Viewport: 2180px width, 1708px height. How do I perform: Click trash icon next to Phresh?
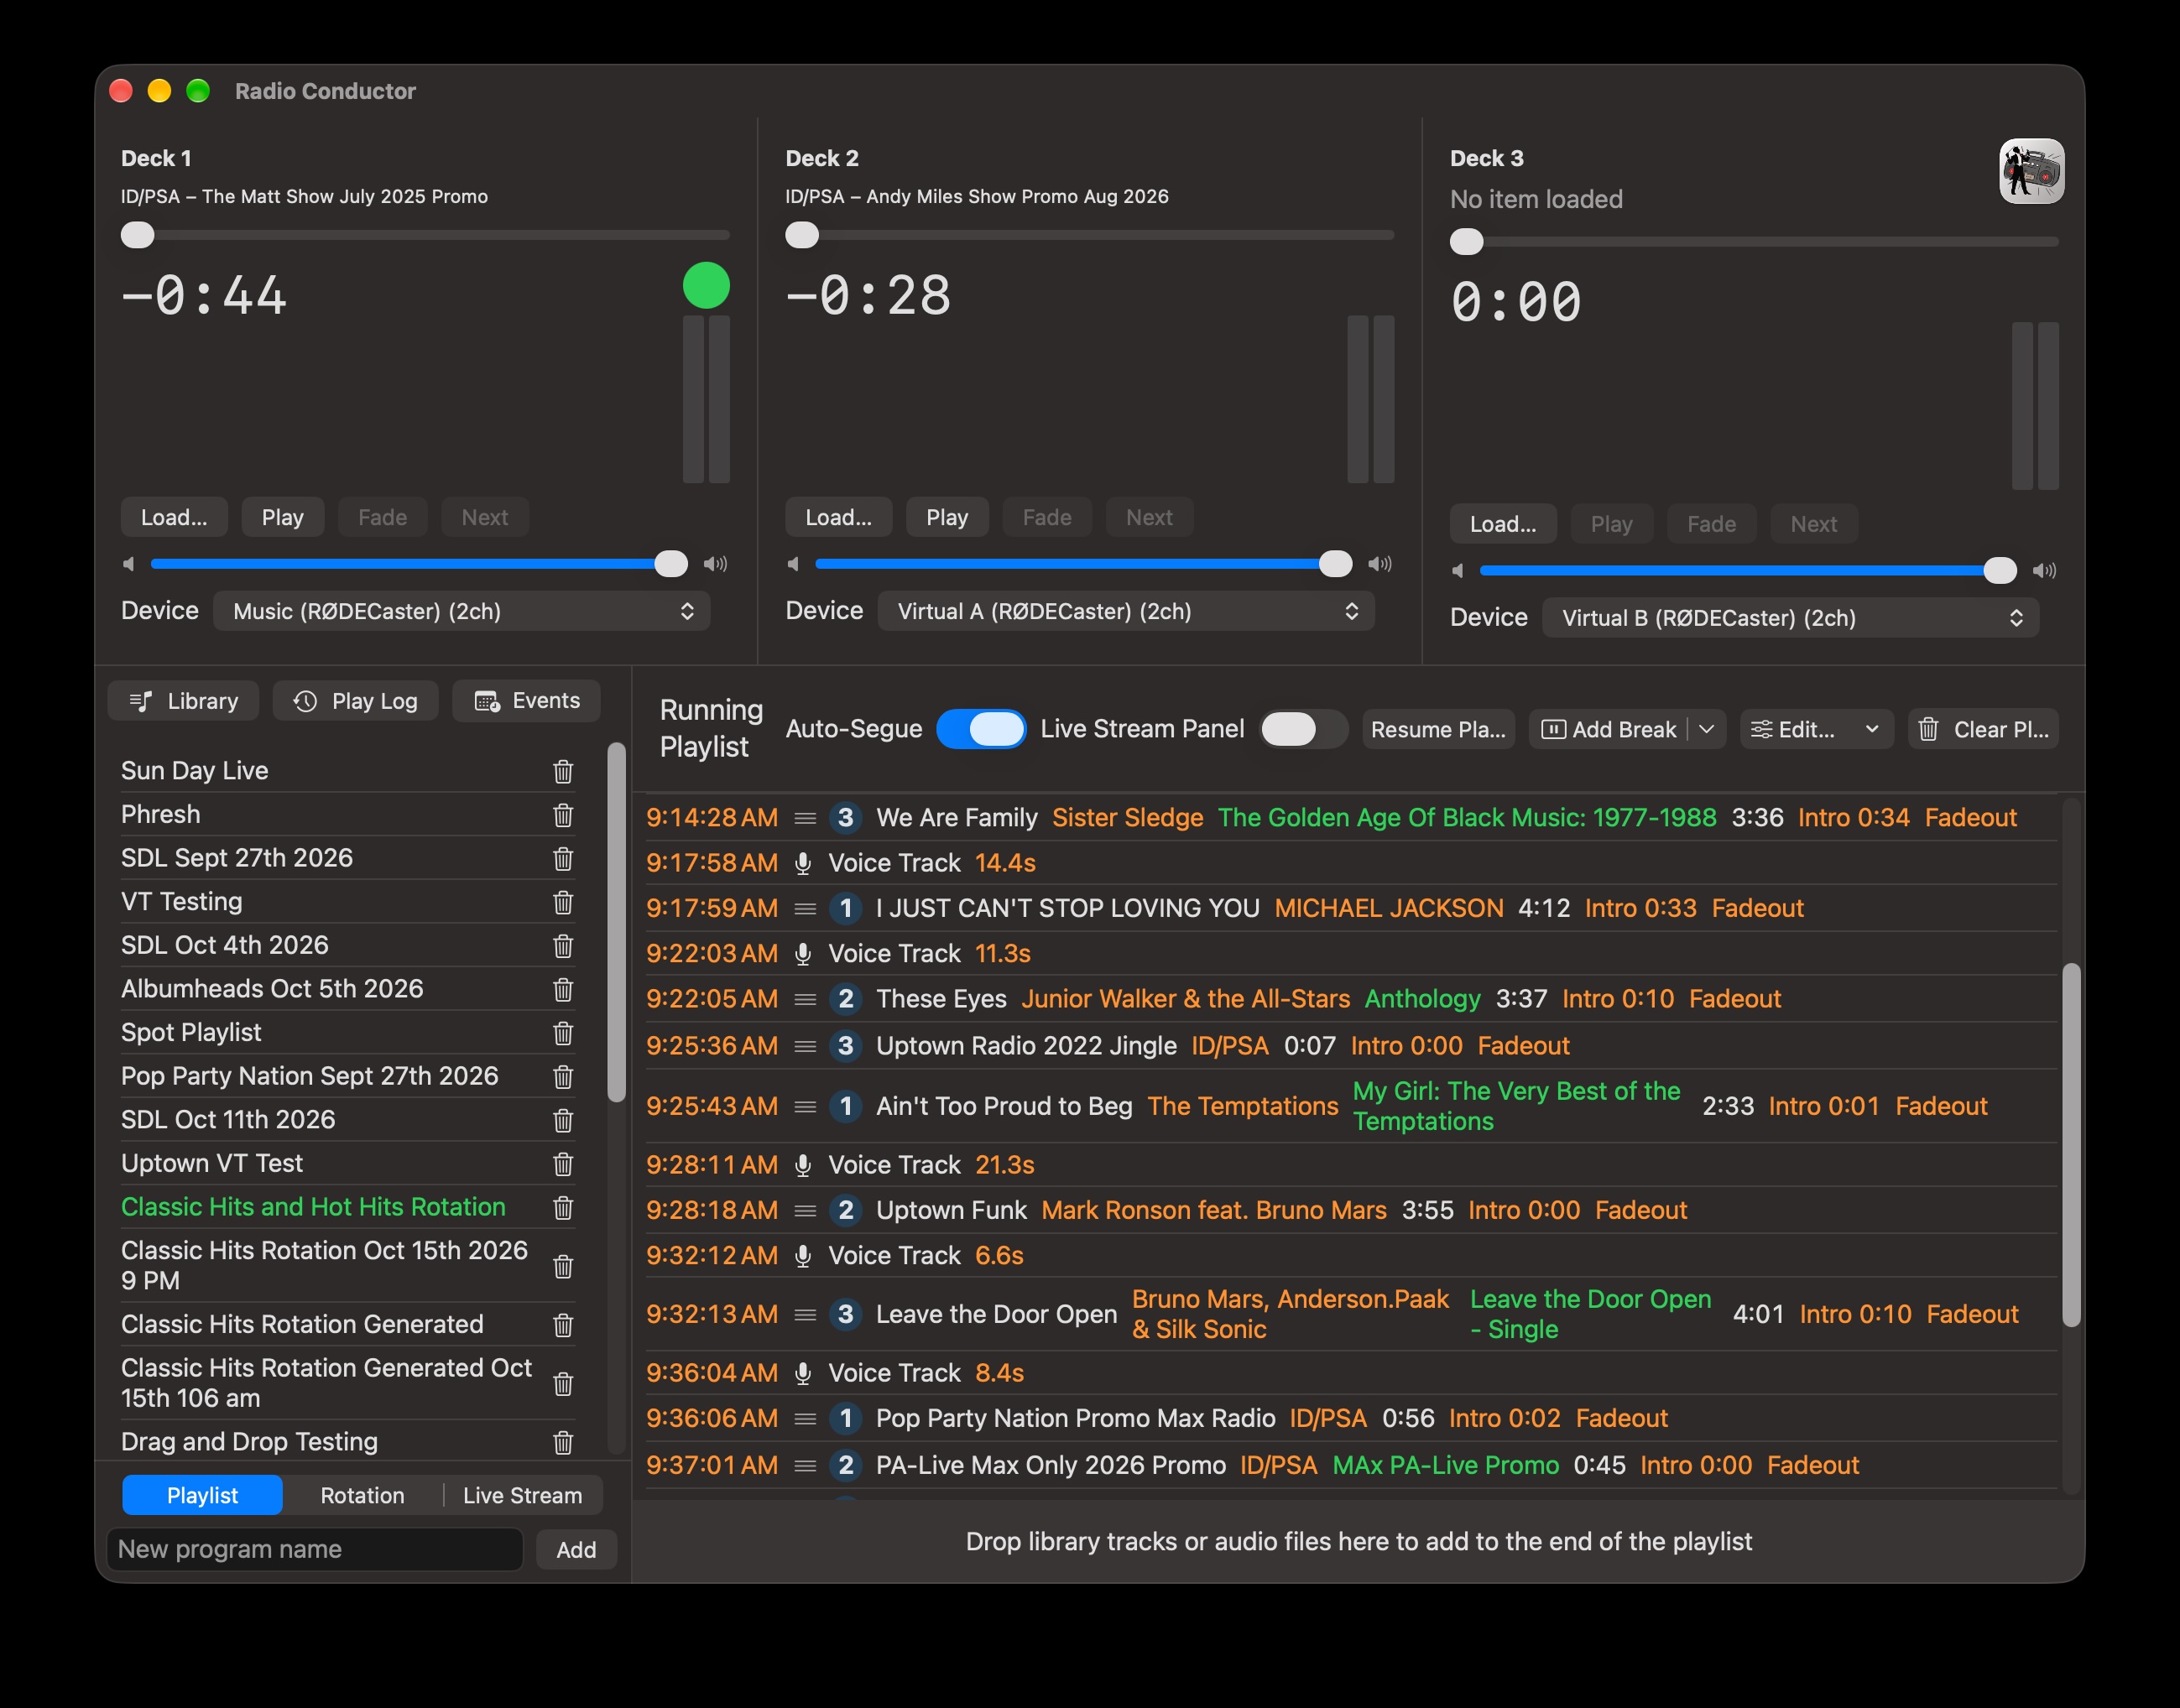tap(563, 815)
